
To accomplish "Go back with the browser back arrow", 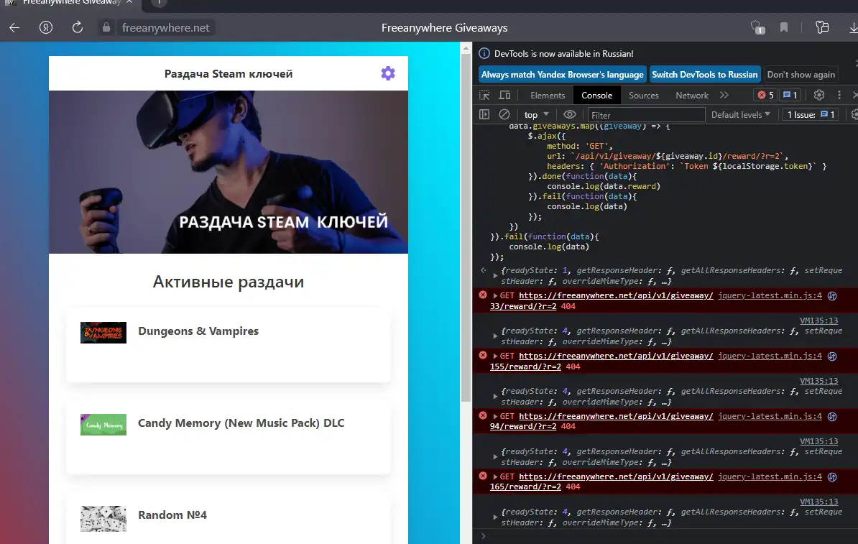I will 14,27.
